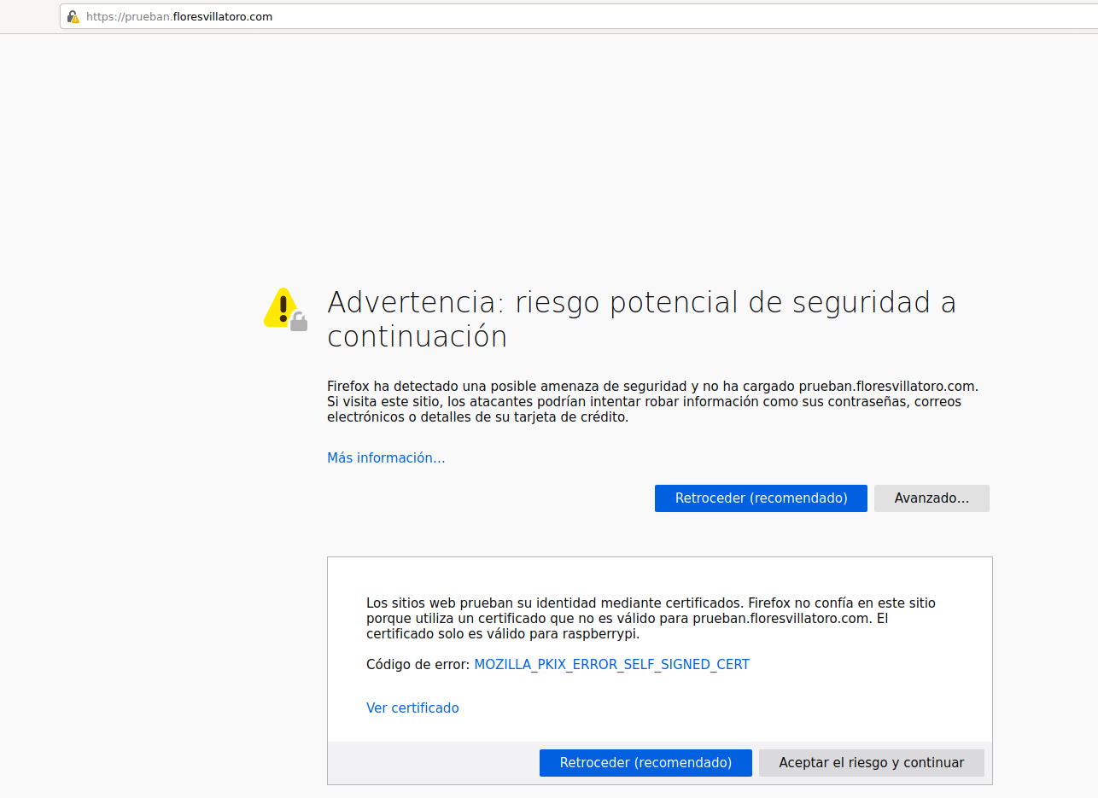The width and height of the screenshot is (1098, 798).
Task: Click the paragraph starting Firefox ha detectado
Action: click(x=652, y=402)
